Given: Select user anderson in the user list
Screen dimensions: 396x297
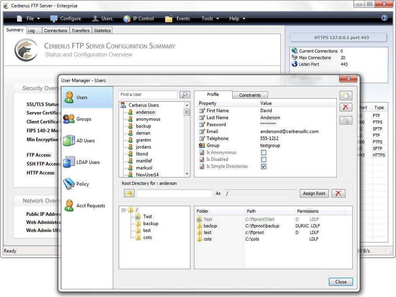Looking at the screenshot, I should coord(145,112).
